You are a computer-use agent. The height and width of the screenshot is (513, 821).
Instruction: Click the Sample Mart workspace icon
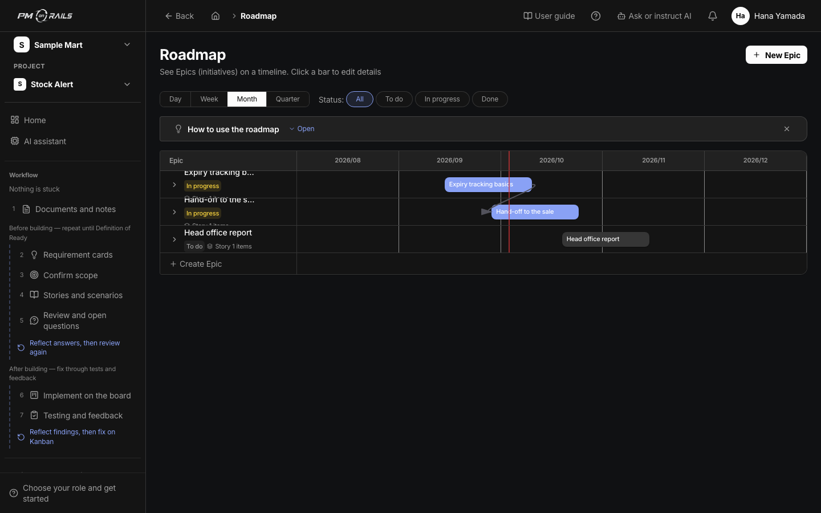(x=21, y=44)
